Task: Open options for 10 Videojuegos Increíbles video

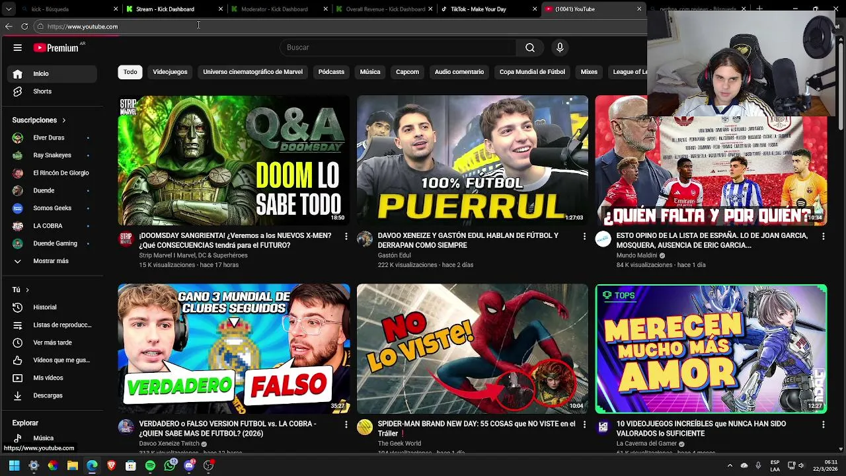Action: tap(823, 424)
